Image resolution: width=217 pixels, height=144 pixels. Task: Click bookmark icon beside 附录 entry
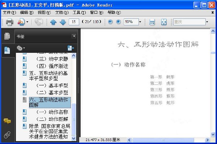point(25,126)
